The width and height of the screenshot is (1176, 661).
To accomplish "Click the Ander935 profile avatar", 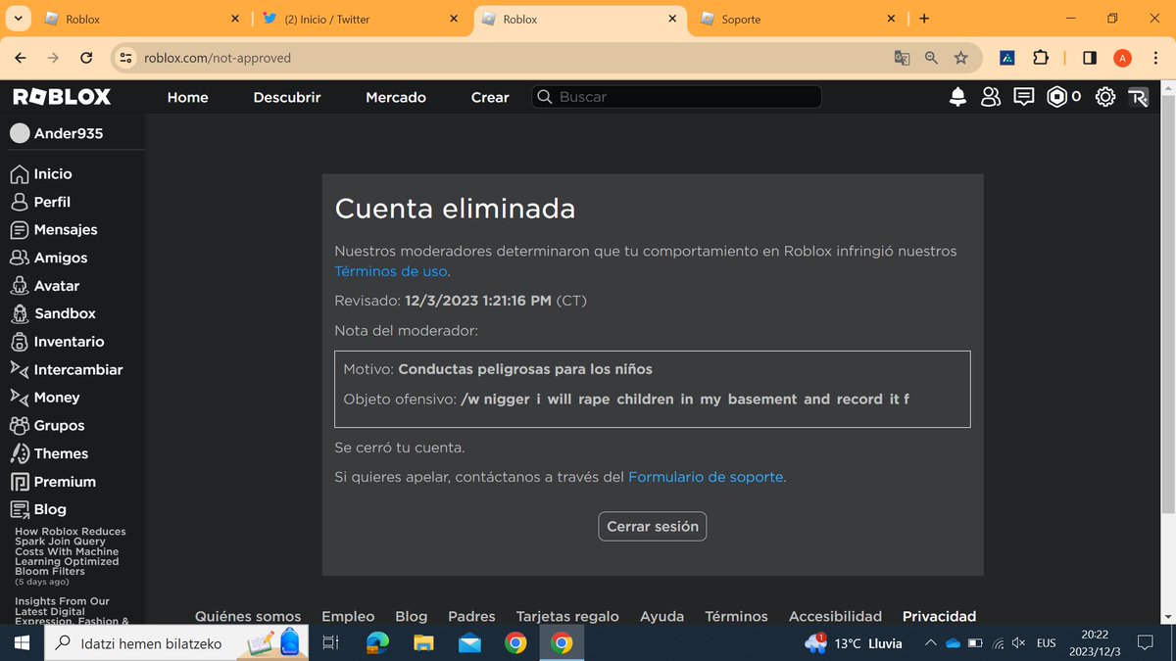I will pos(20,133).
